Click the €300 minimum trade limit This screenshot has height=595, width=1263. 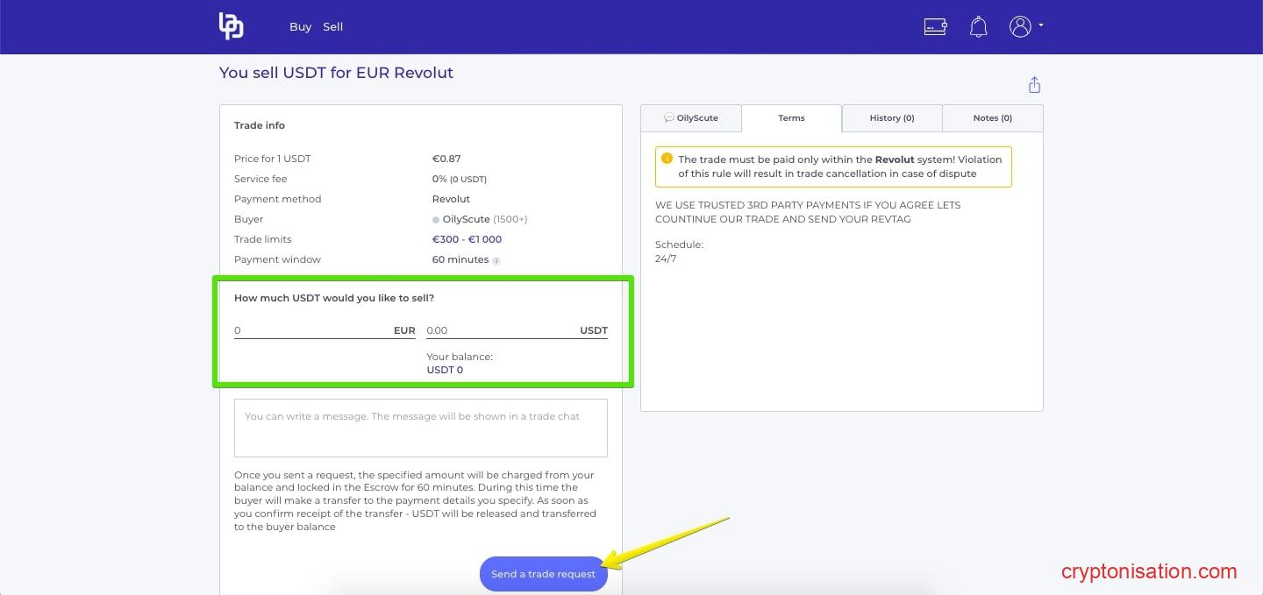446,239
